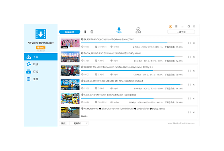Remove the Dubai 12K HDR download
224x151 pixels.
[x=194, y=57]
